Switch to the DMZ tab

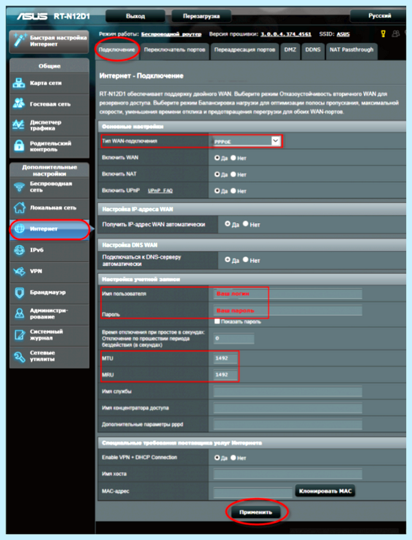pos(290,50)
